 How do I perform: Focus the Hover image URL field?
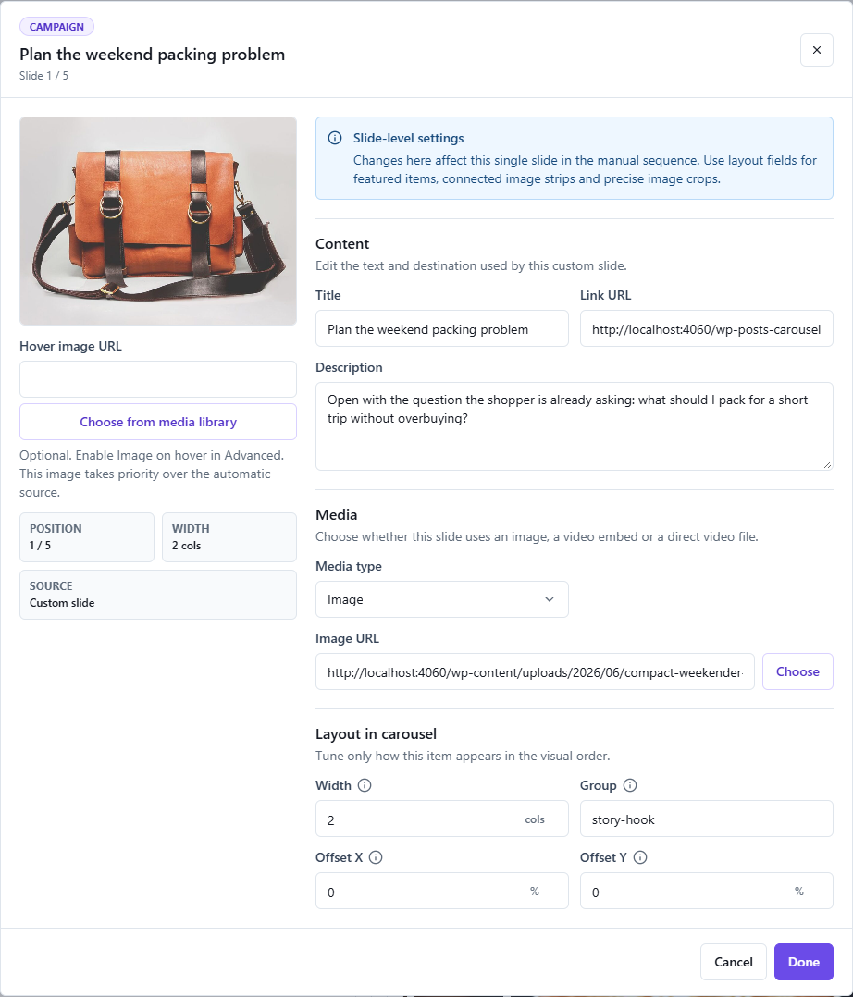[x=158, y=379]
